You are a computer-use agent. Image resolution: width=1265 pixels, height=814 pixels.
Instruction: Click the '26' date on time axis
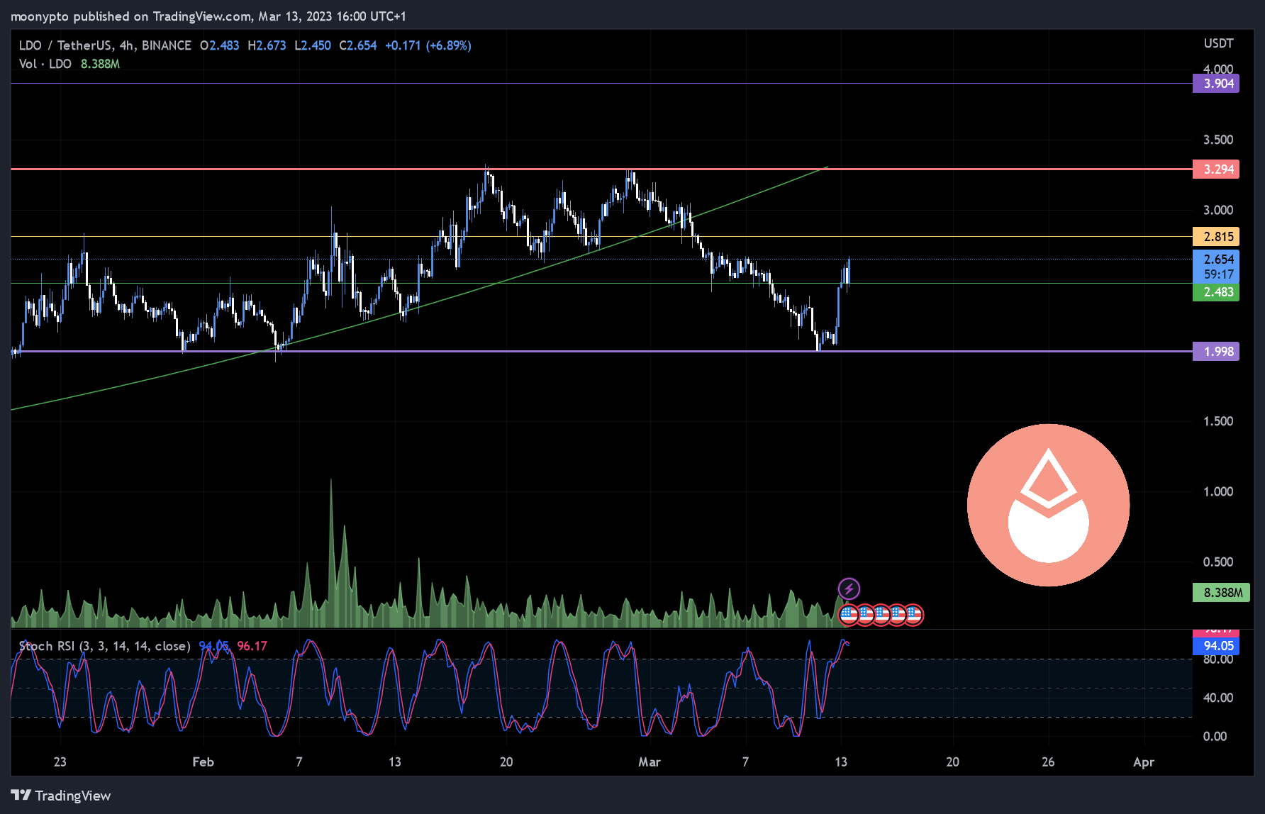tap(1047, 762)
